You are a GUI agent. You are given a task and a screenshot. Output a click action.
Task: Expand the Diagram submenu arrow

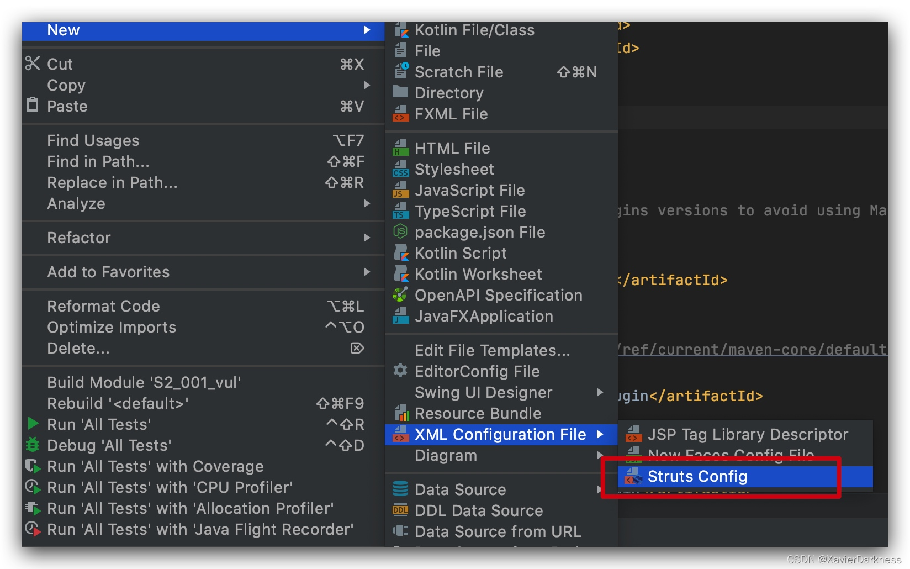[x=600, y=455]
